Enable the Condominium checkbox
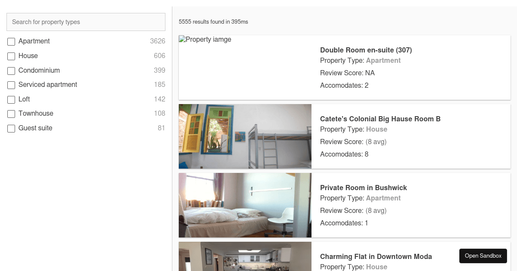This screenshot has height=271, width=517. [x=11, y=71]
